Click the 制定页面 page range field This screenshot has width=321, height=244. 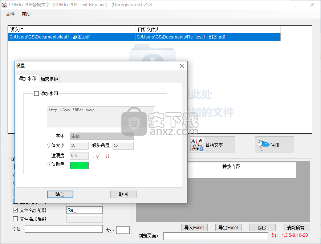[x=216, y=236]
